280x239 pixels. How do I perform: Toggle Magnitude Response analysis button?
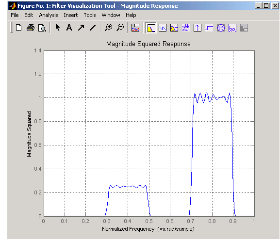click(x=151, y=28)
